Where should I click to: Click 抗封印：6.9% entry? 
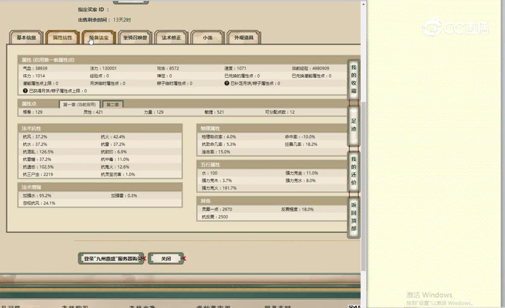tap(114, 152)
